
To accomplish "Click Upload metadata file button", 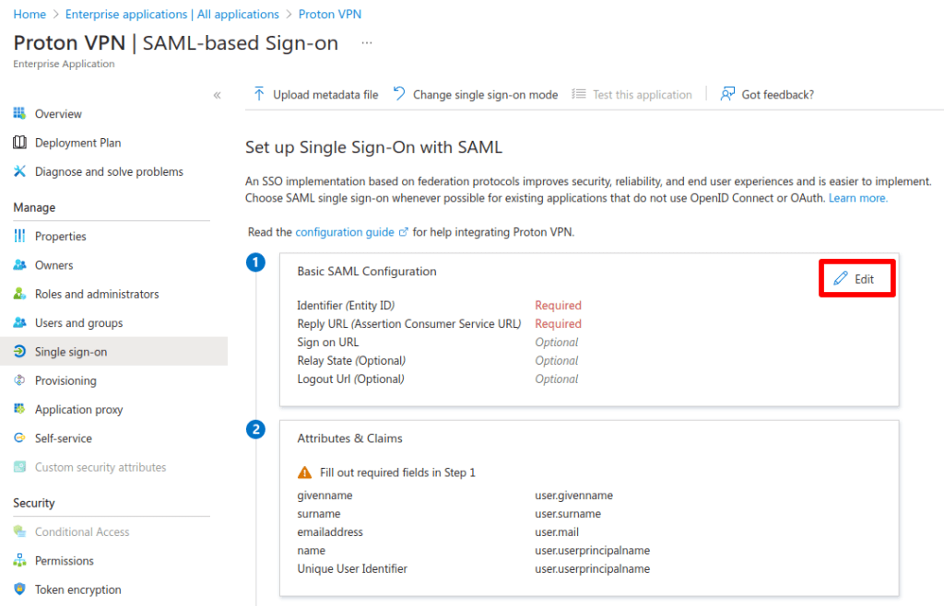I will point(316,94).
